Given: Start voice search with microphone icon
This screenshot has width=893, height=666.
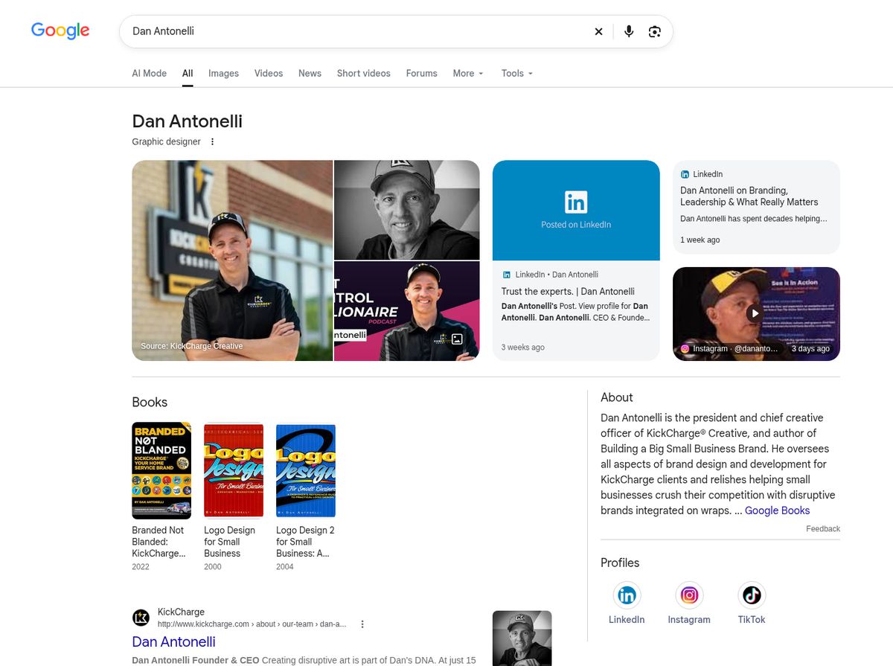Looking at the screenshot, I should [629, 31].
